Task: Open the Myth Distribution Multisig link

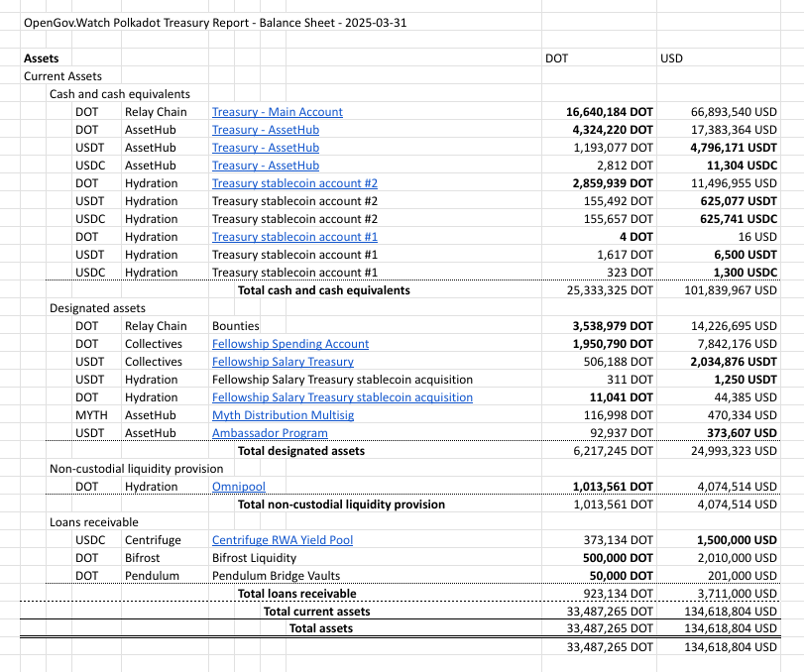Action: pyautogui.click(x=284, y=415)
